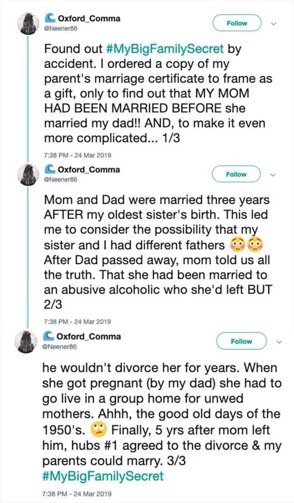Expand the first tweet's chevron menu

pyautogui.click(x=272, y=23)
